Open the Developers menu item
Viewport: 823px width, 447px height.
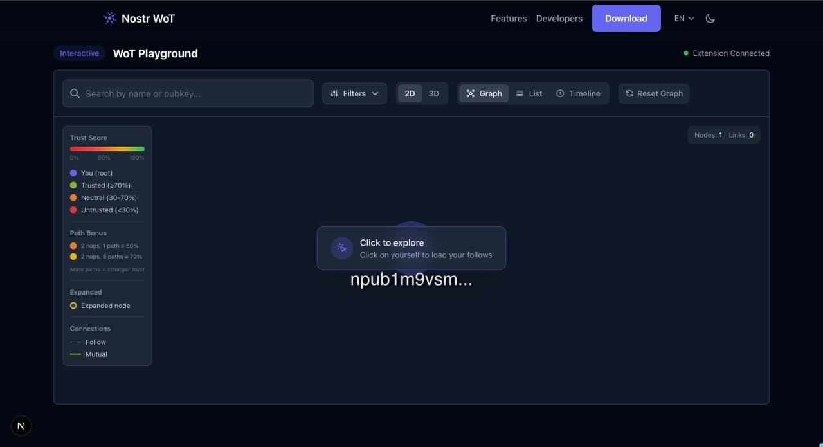(559, 18)
